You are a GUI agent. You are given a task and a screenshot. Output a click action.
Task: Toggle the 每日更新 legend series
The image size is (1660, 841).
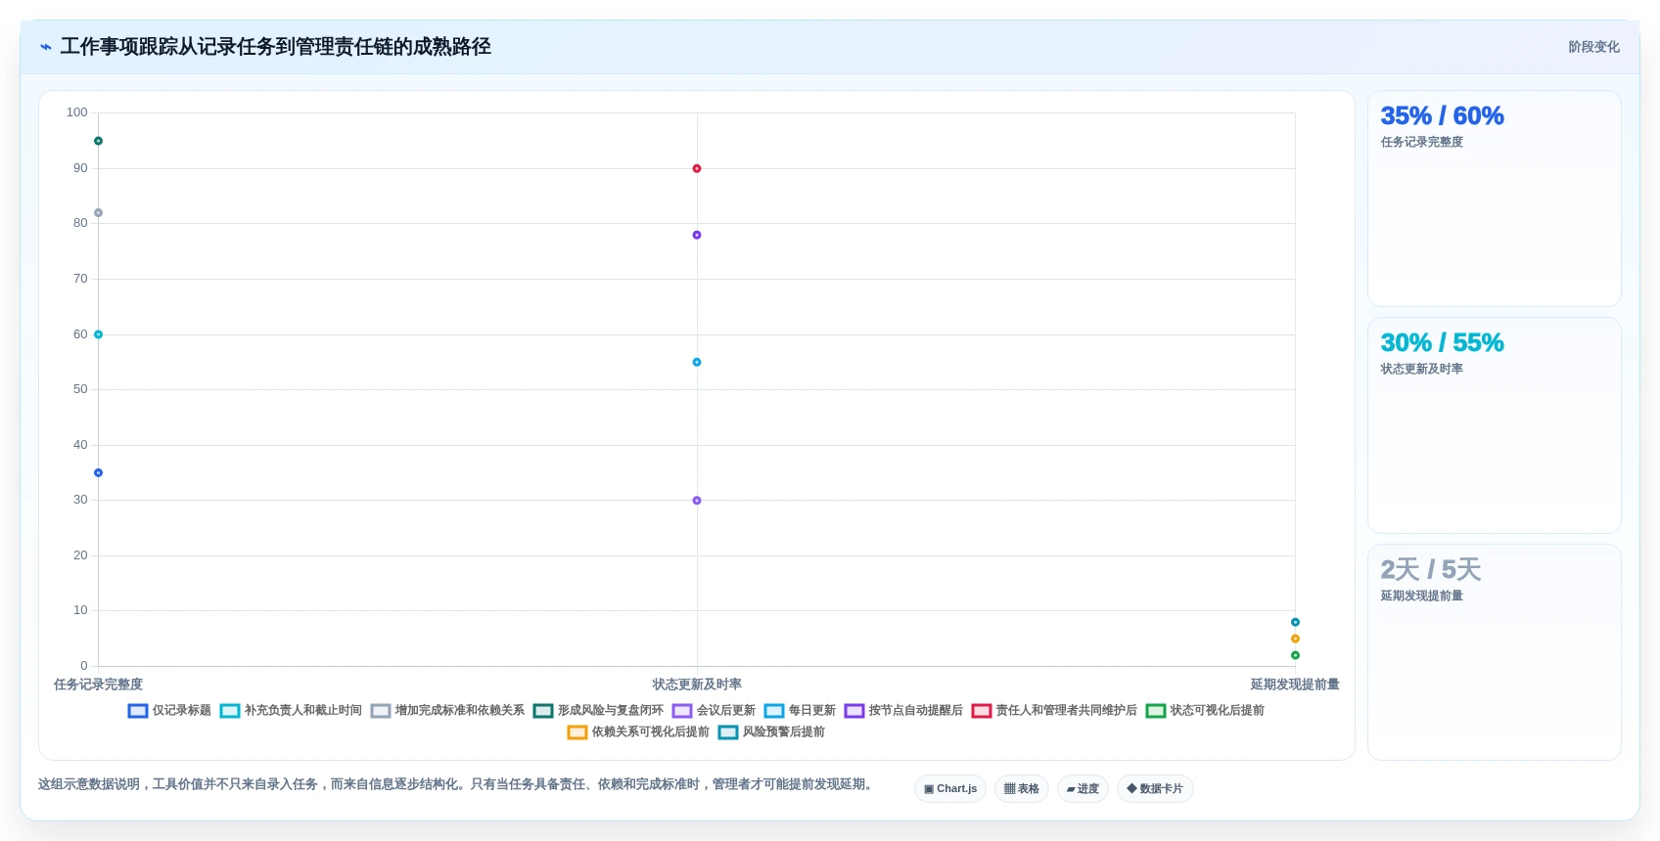coord(800,711)
